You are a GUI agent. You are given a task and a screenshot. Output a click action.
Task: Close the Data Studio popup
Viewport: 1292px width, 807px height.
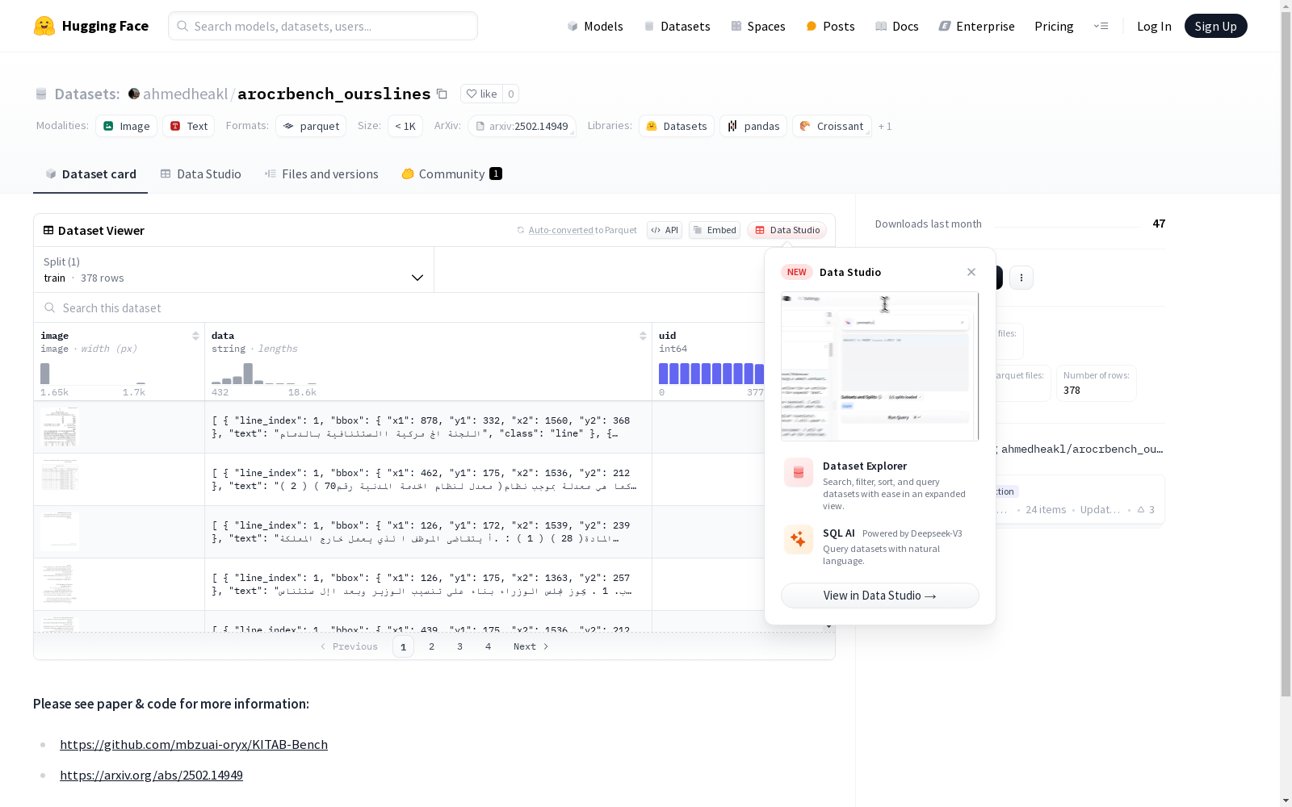click(x=971, y=272)
